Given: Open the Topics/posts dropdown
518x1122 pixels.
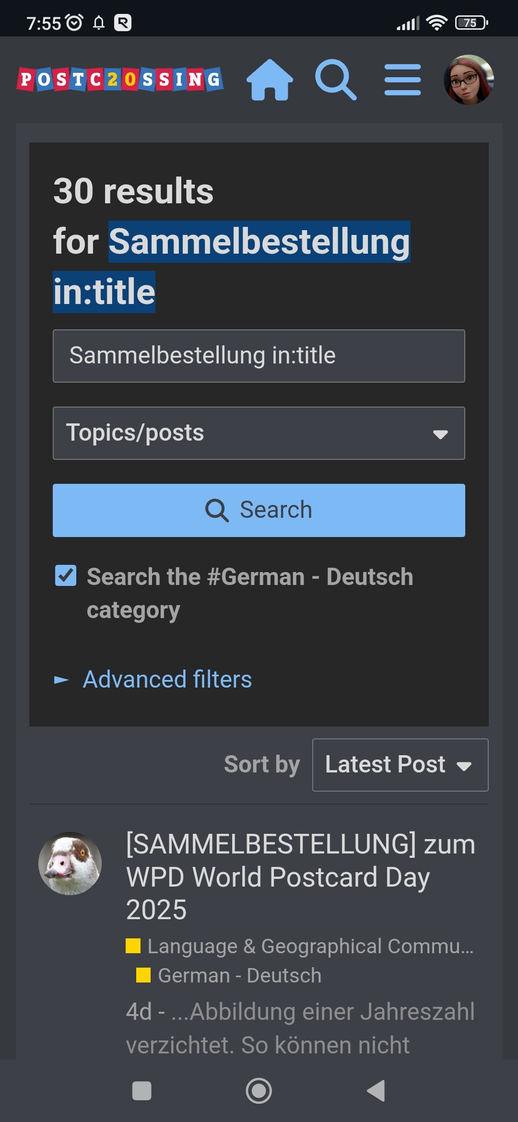Looking at the screenshot, I should click(x=259, y=433).
